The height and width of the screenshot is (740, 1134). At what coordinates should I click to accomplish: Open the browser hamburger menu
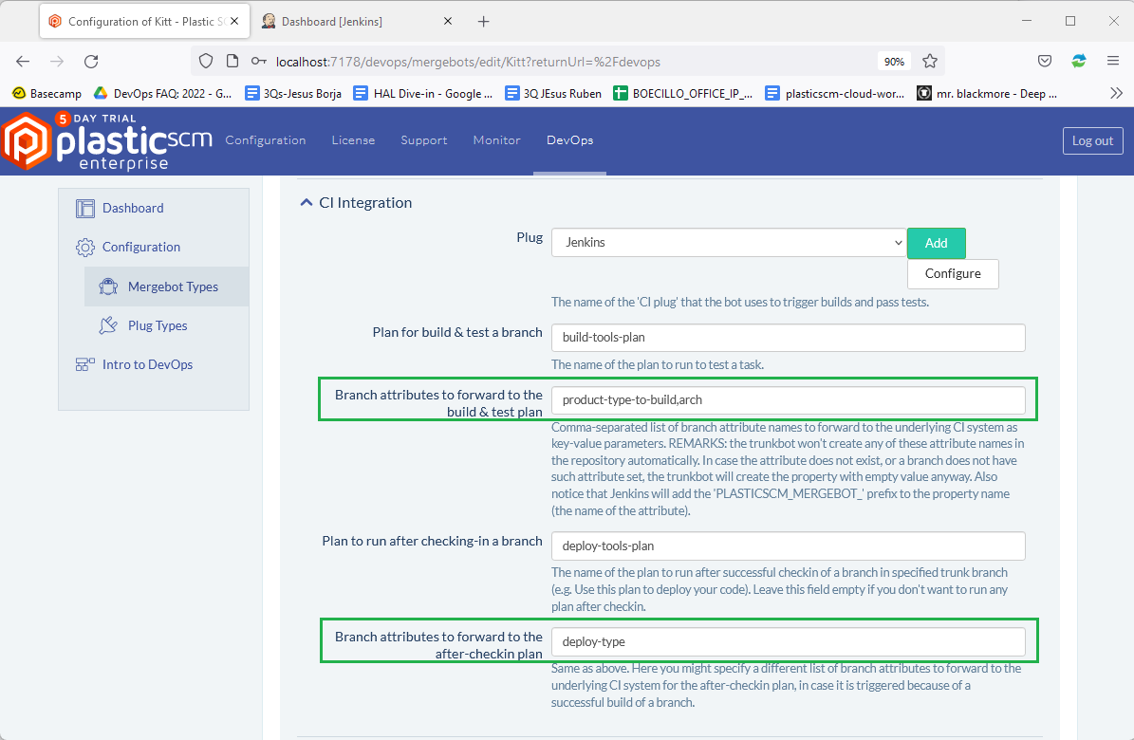point(1113,61)
